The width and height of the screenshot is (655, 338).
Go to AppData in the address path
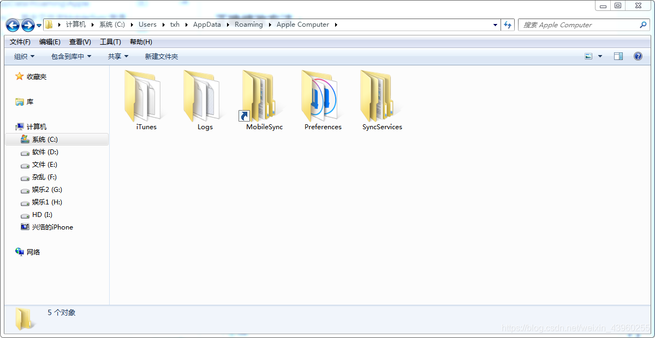[x=207, y=25]
